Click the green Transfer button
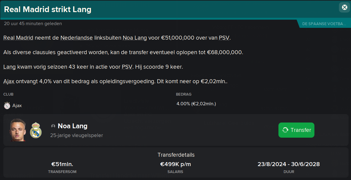The height and width of the screenshot is (180, 351). tap(296, 130)
